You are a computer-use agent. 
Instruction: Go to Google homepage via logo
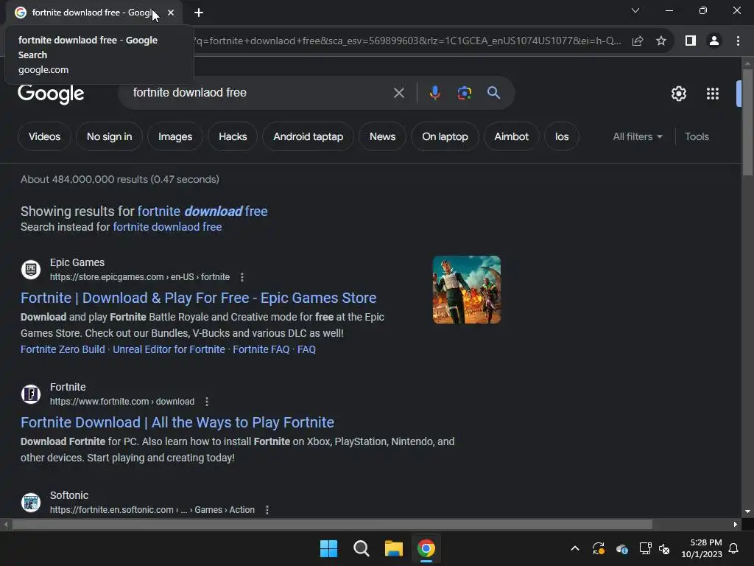51,94
